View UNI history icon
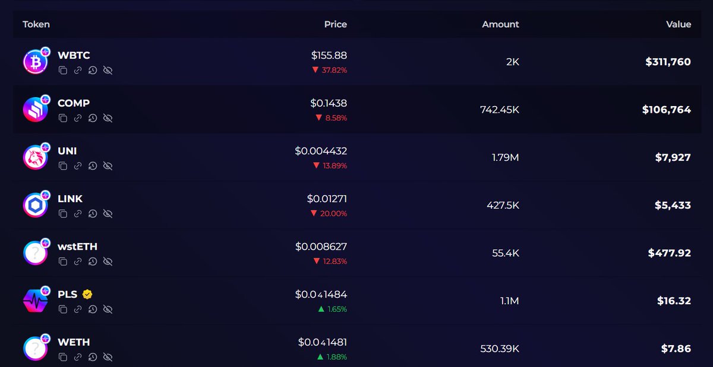 [93, 166]
